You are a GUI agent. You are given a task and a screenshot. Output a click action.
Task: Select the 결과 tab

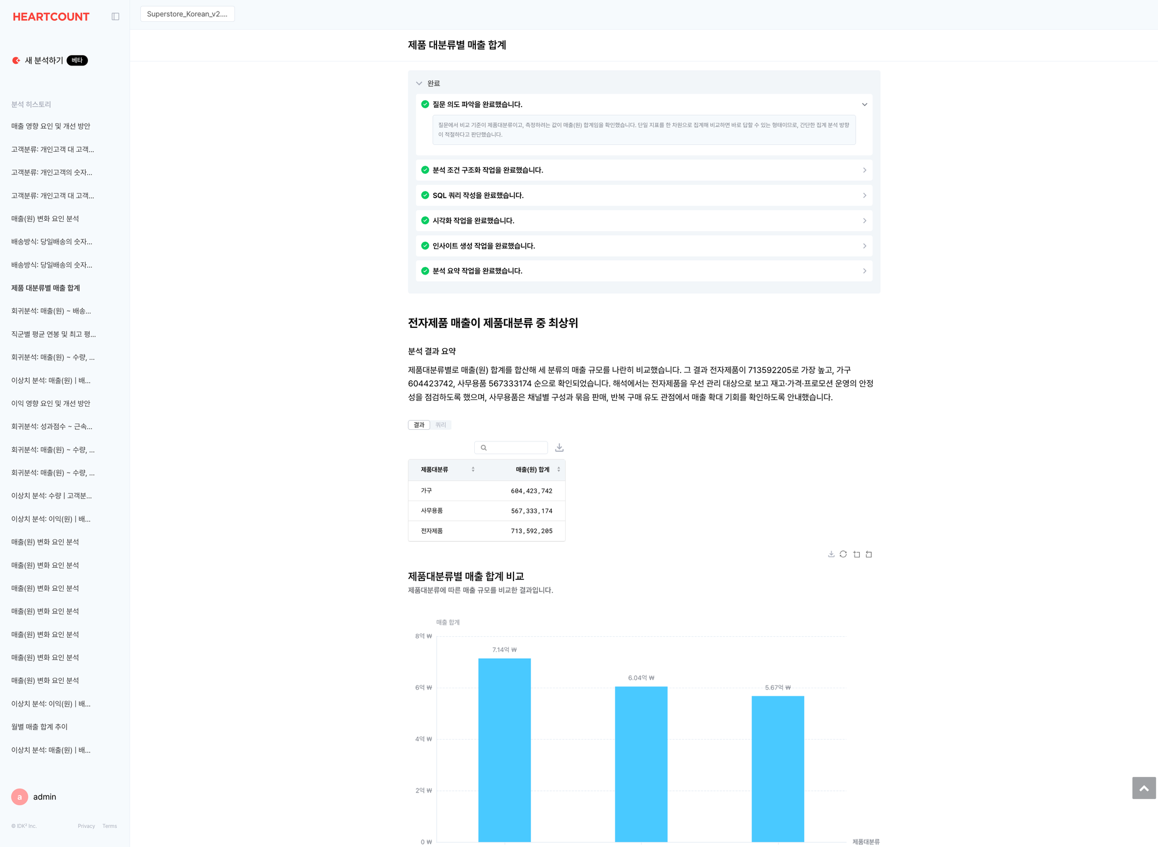[x=419, y=425]
